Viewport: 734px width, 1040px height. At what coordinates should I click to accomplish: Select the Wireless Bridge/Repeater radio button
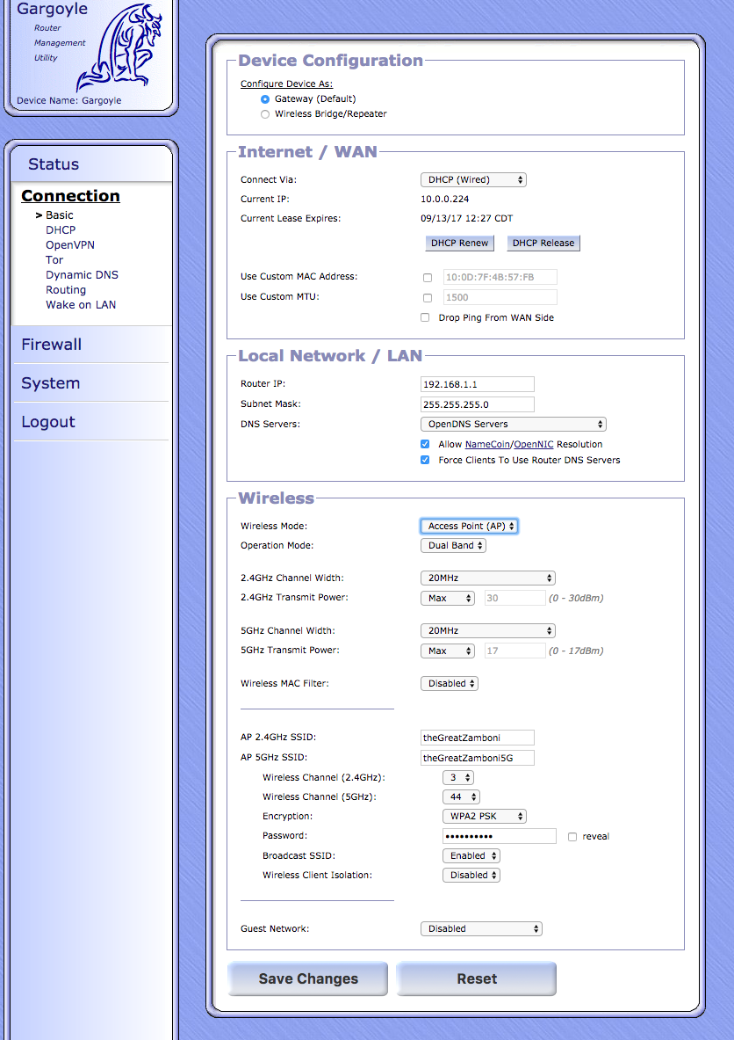click(265, 114)
